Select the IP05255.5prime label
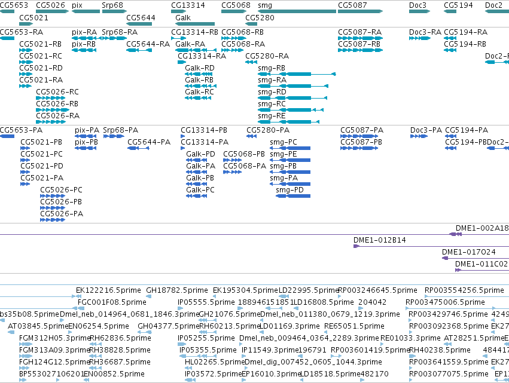This screenshot has width=509, height=383. point(206,338)
